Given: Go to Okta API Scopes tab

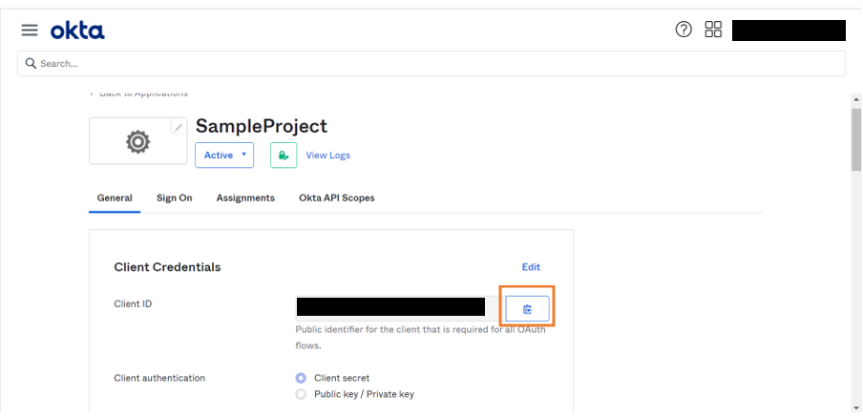Looking at the screenshot, I should (x=336, y=198).
